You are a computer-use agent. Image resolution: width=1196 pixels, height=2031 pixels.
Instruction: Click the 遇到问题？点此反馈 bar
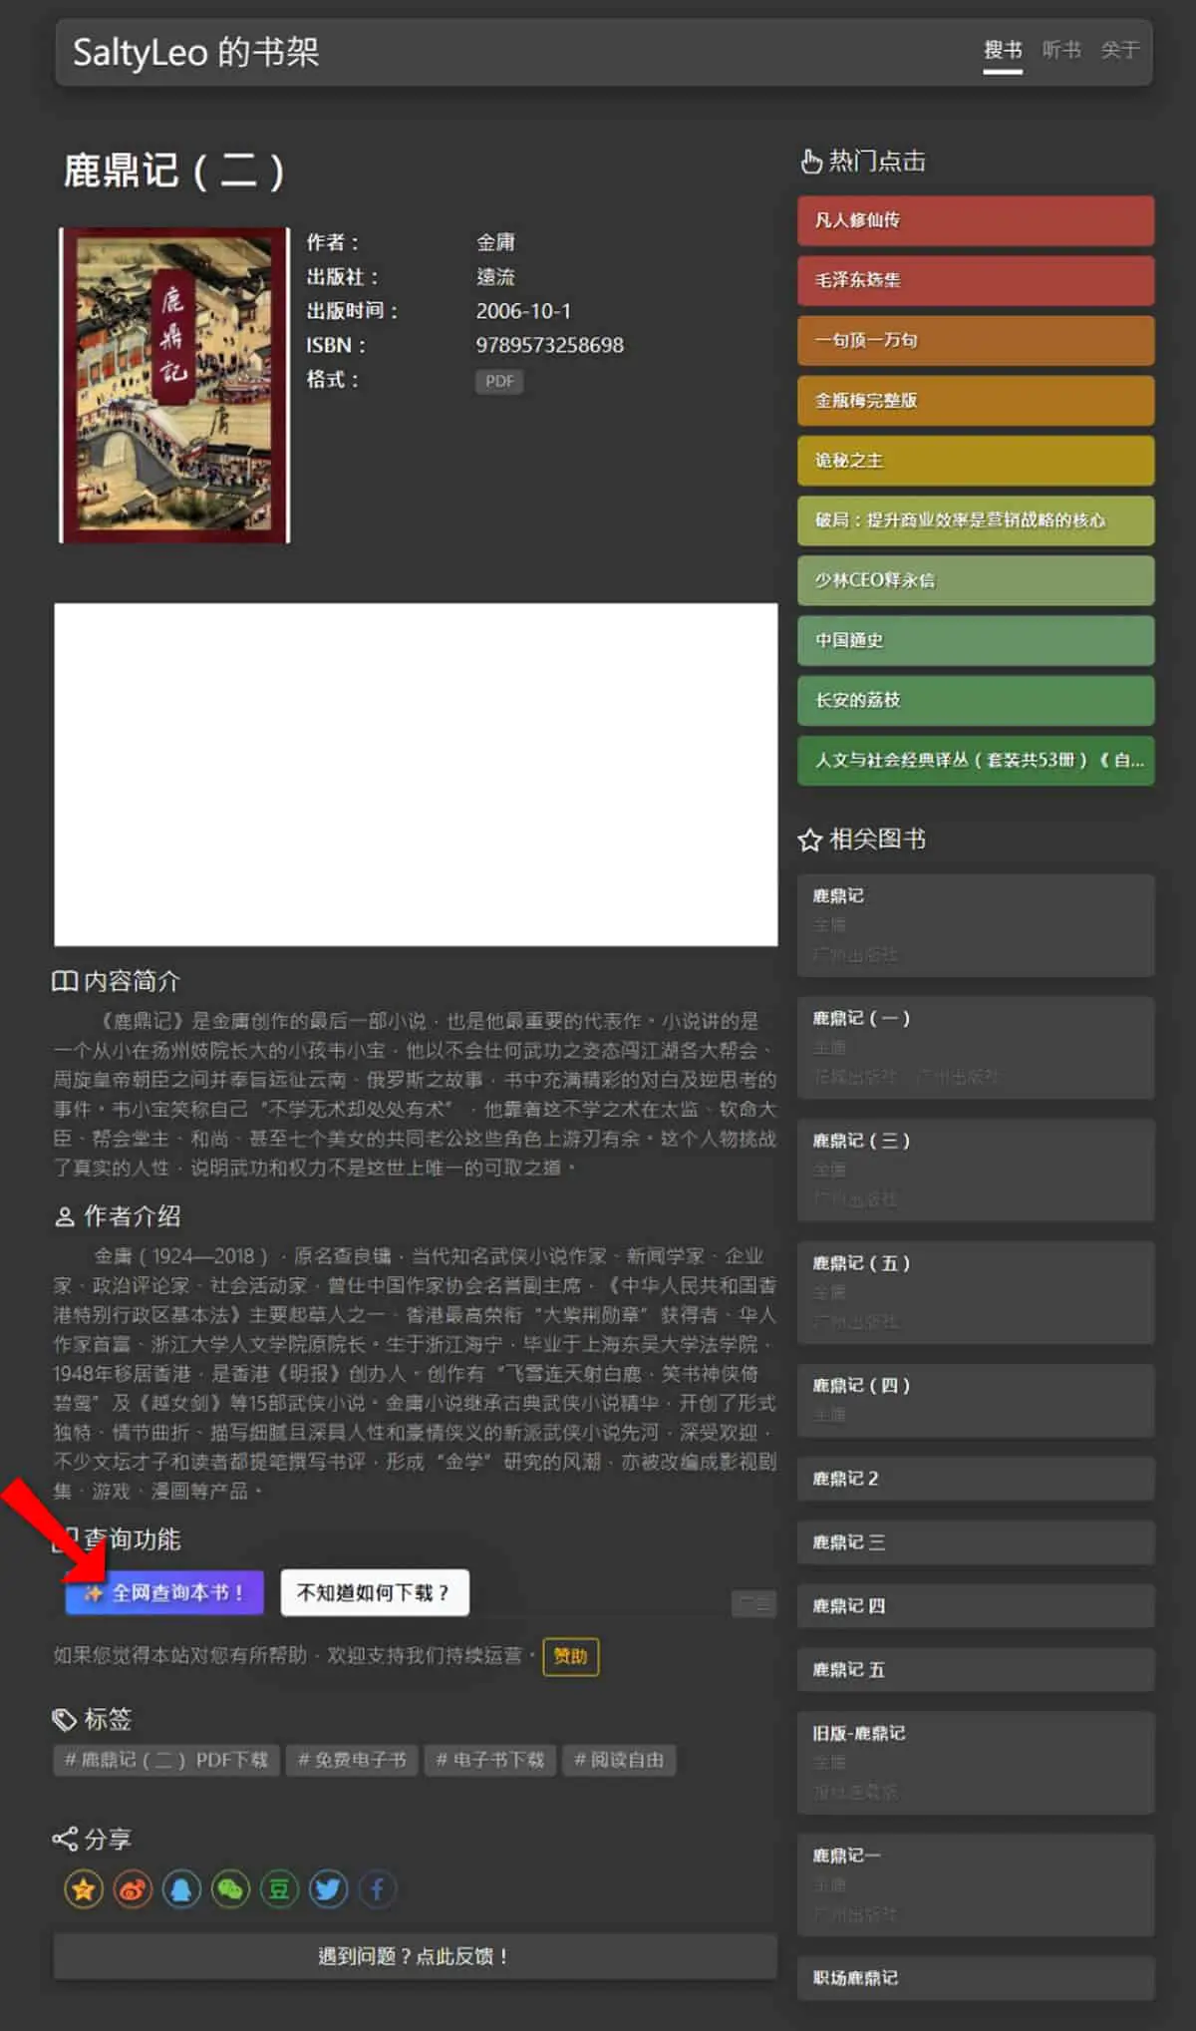[x=415, y=1956]
